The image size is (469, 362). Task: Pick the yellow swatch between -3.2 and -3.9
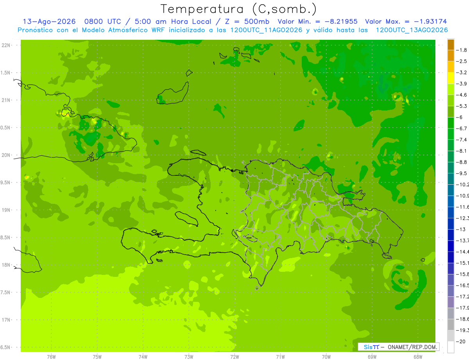point(451,78)
